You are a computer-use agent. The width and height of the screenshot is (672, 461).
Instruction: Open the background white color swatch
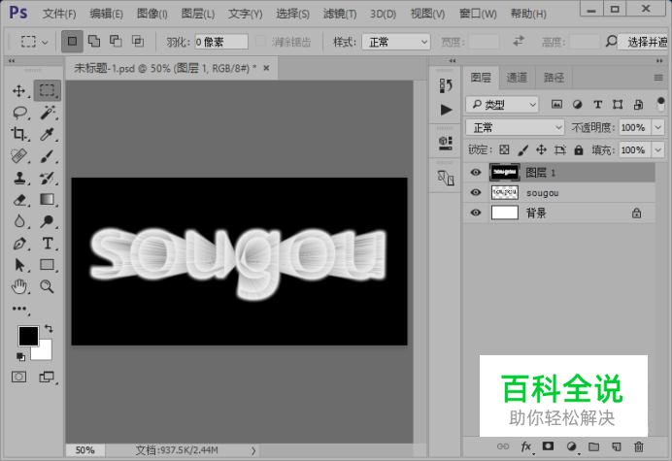point(45,352)
